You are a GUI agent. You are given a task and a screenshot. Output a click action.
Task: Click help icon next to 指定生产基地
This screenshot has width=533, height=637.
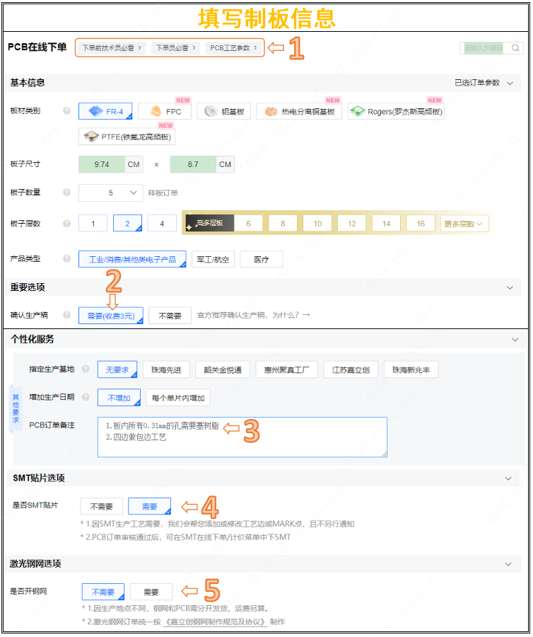[86, 369]
